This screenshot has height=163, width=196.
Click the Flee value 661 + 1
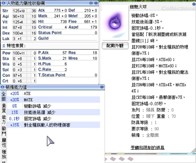point(91,22)
